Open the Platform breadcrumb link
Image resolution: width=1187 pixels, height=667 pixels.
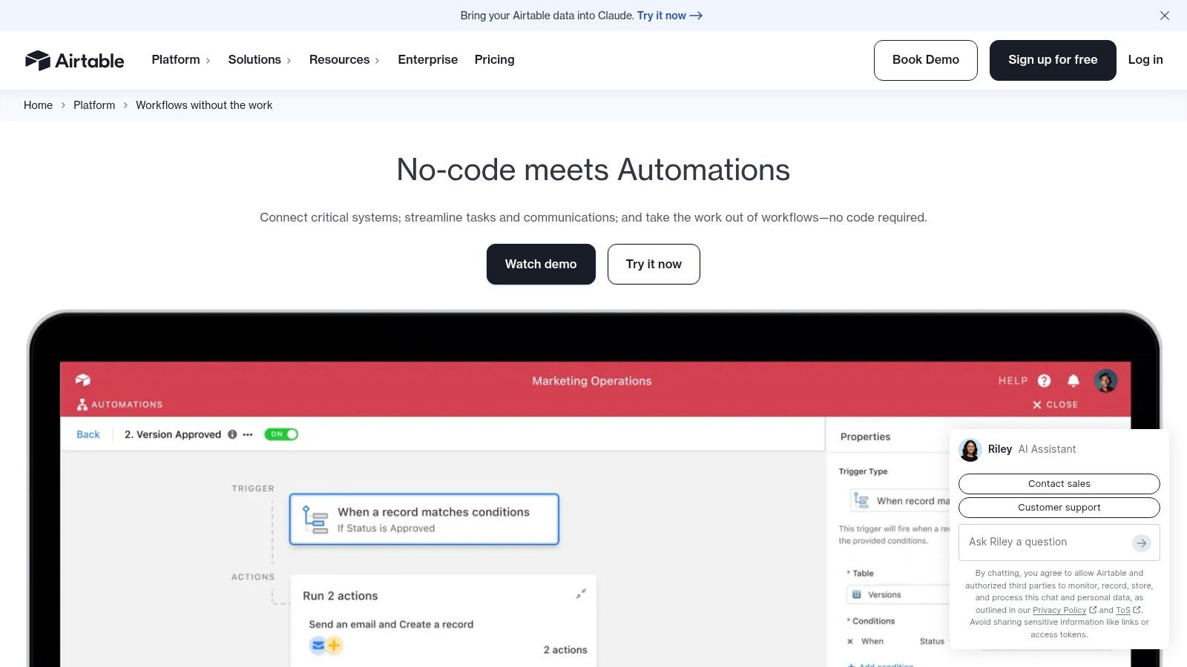pyautogui.click(x=94, y=105)
